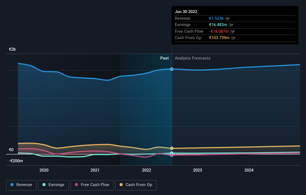Click the Past label on chart
The height and width of the screenshot is (195, 306).
[x=164, y=58]
